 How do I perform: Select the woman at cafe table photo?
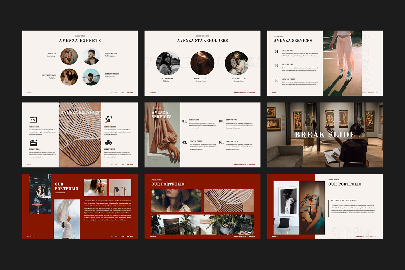point(40,194)
